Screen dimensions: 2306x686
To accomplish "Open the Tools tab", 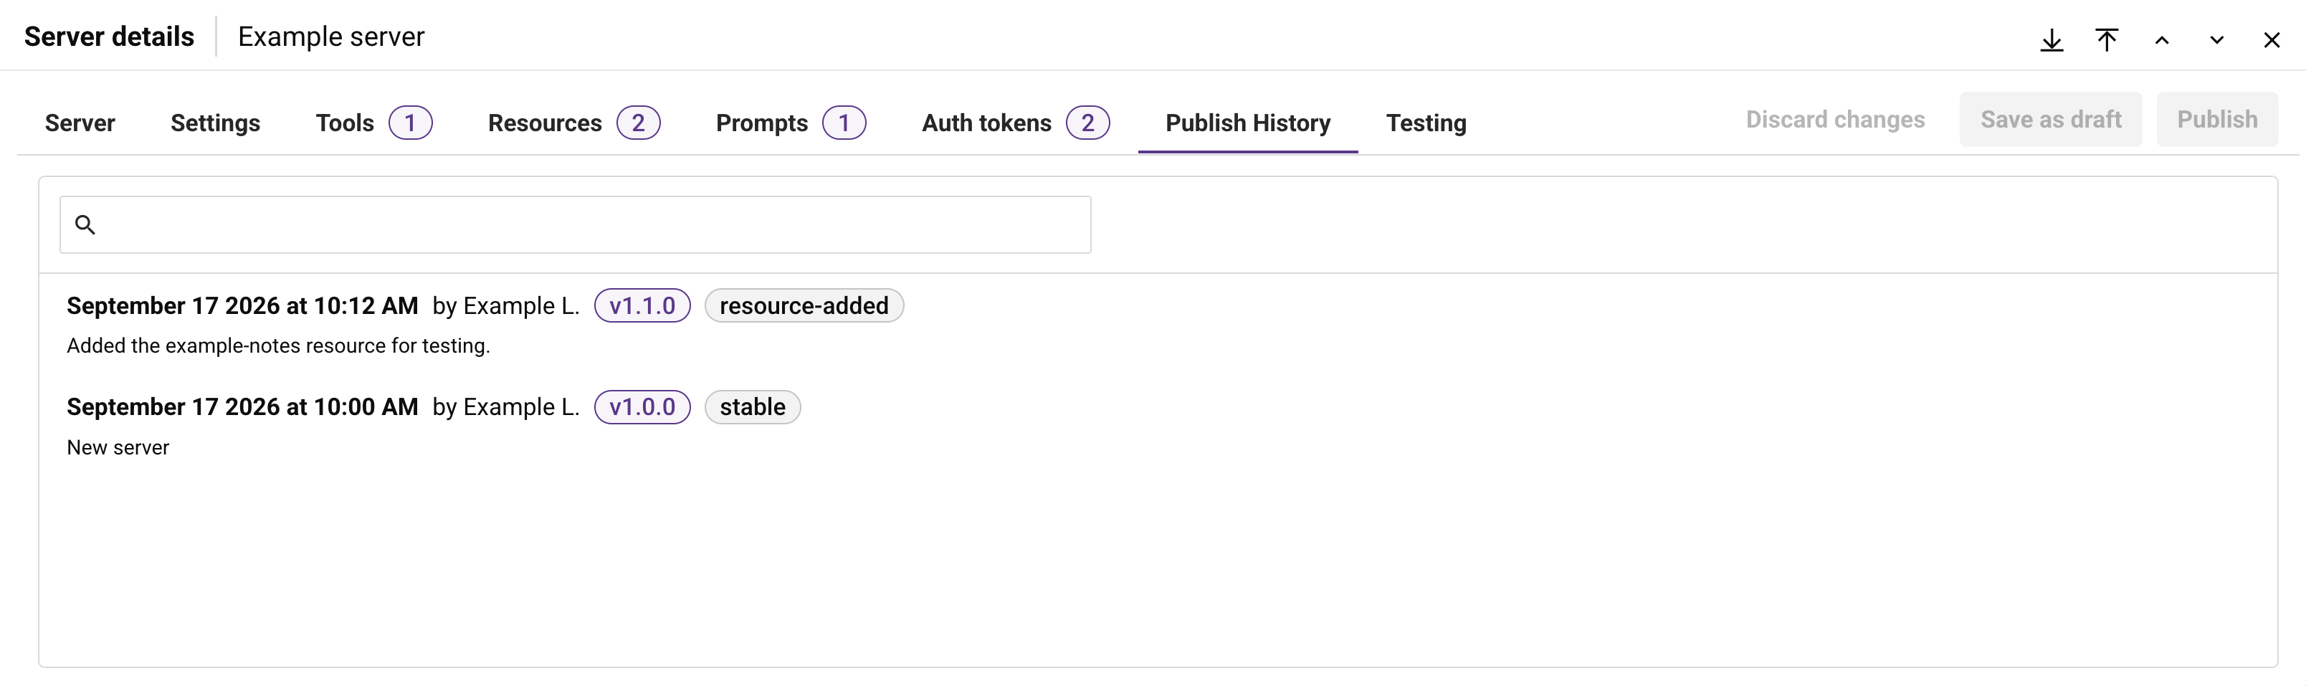I will [x=373, y=123].
